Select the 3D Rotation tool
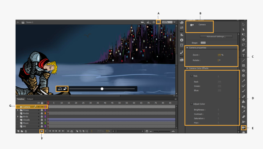The width and height of the screenshot is (263, 149). [x=243, y=40]
